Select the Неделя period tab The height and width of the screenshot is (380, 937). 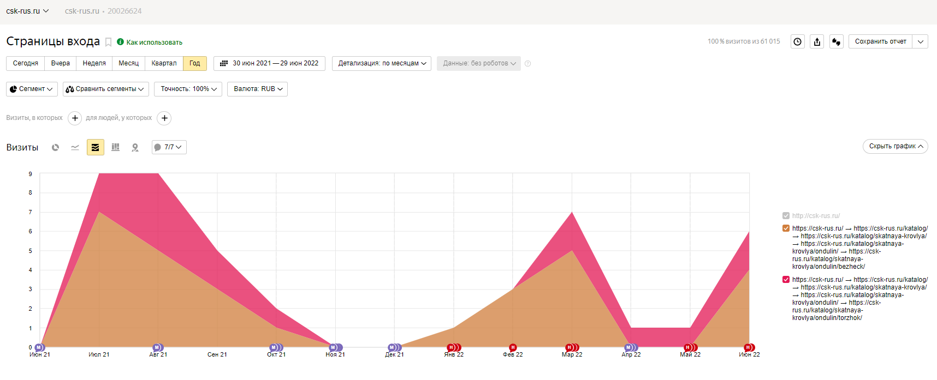[x=94, y=63]
